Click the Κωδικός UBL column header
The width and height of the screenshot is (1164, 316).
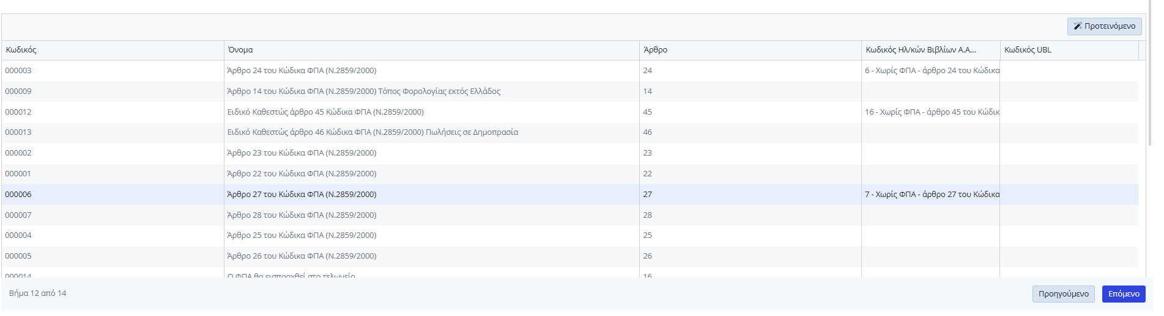click(x=1028, y=50)
